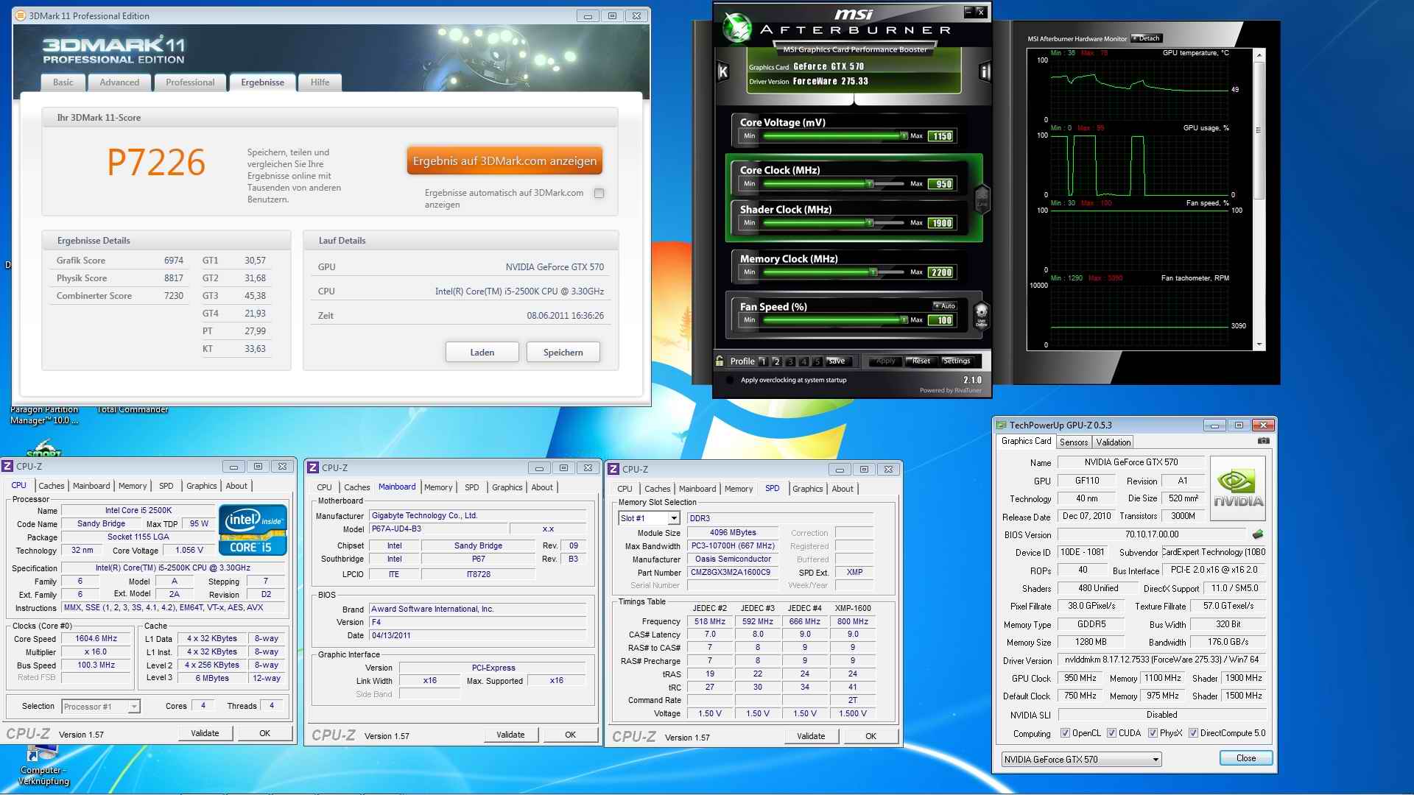The height and width of the screenshot is (795, 1414).
Task: Click the Afterburner info 'i' button
Action: coord(985,71)
